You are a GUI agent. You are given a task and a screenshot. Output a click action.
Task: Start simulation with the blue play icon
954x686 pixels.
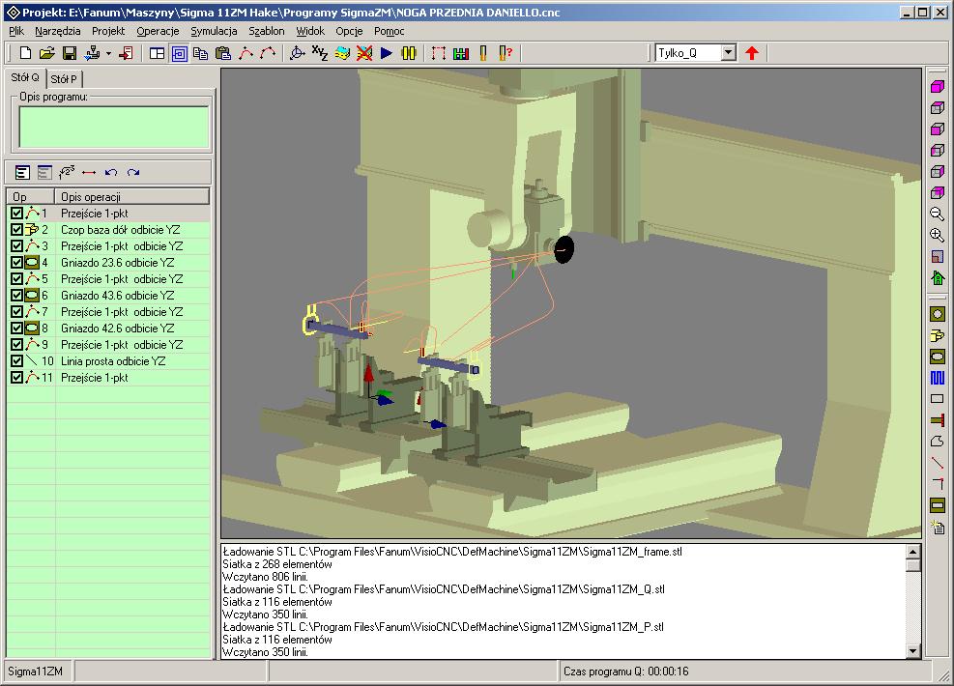(x=387, y=53)
